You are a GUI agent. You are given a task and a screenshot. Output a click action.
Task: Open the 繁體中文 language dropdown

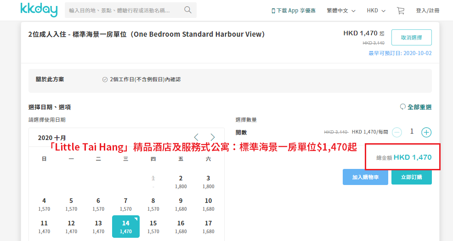point(341,11)
